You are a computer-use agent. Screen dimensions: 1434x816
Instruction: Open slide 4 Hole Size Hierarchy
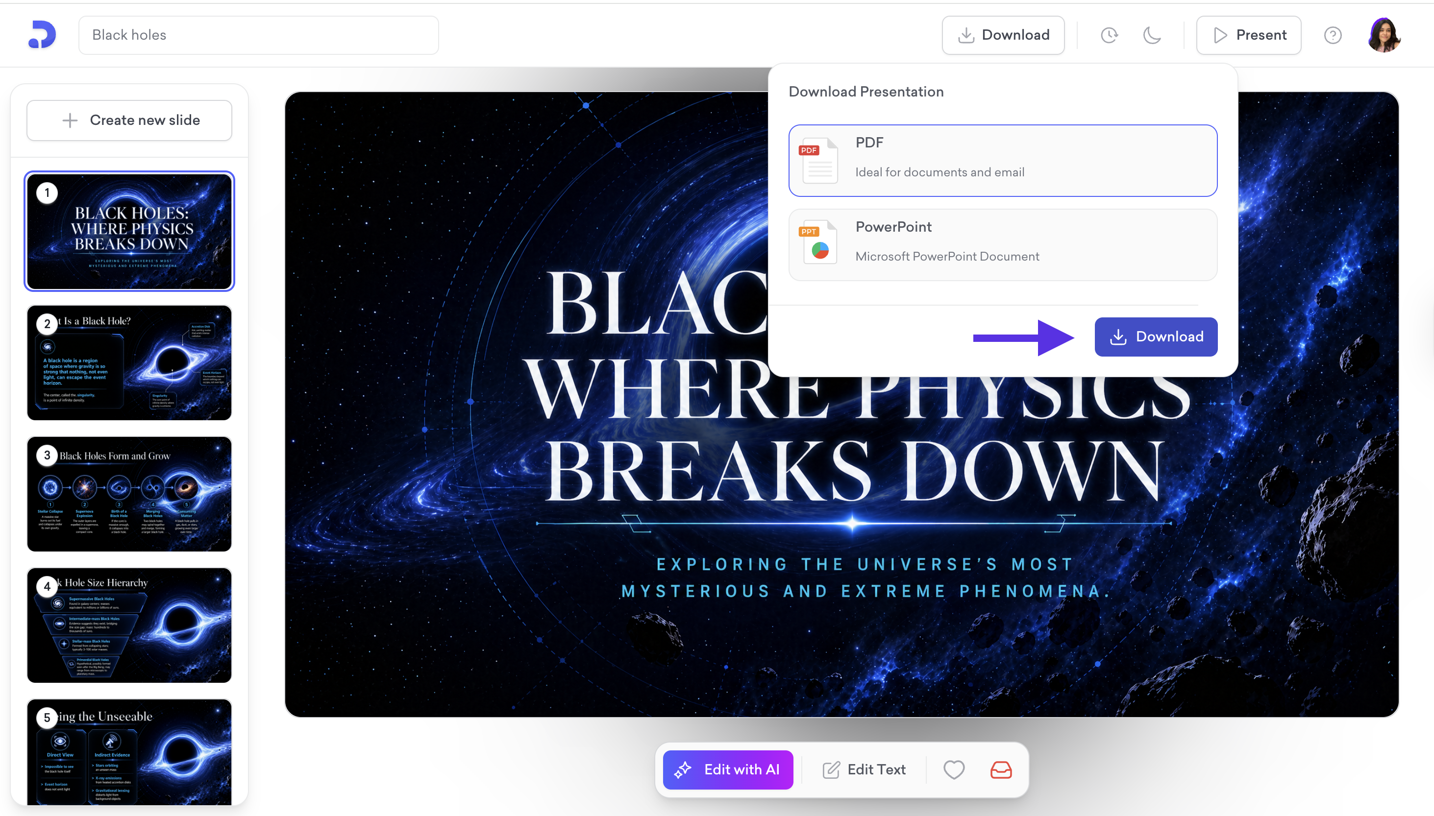click(129, 625)
